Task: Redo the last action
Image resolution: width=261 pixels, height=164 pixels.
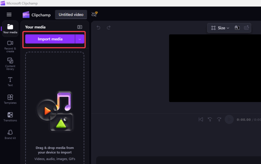Action: 109,27
